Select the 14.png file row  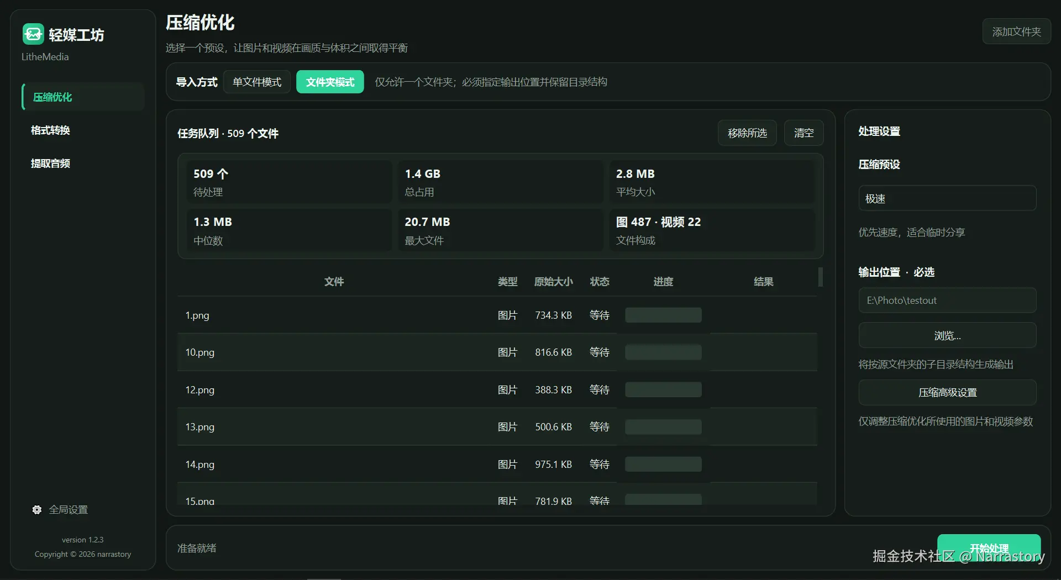[x=497, y=464]
